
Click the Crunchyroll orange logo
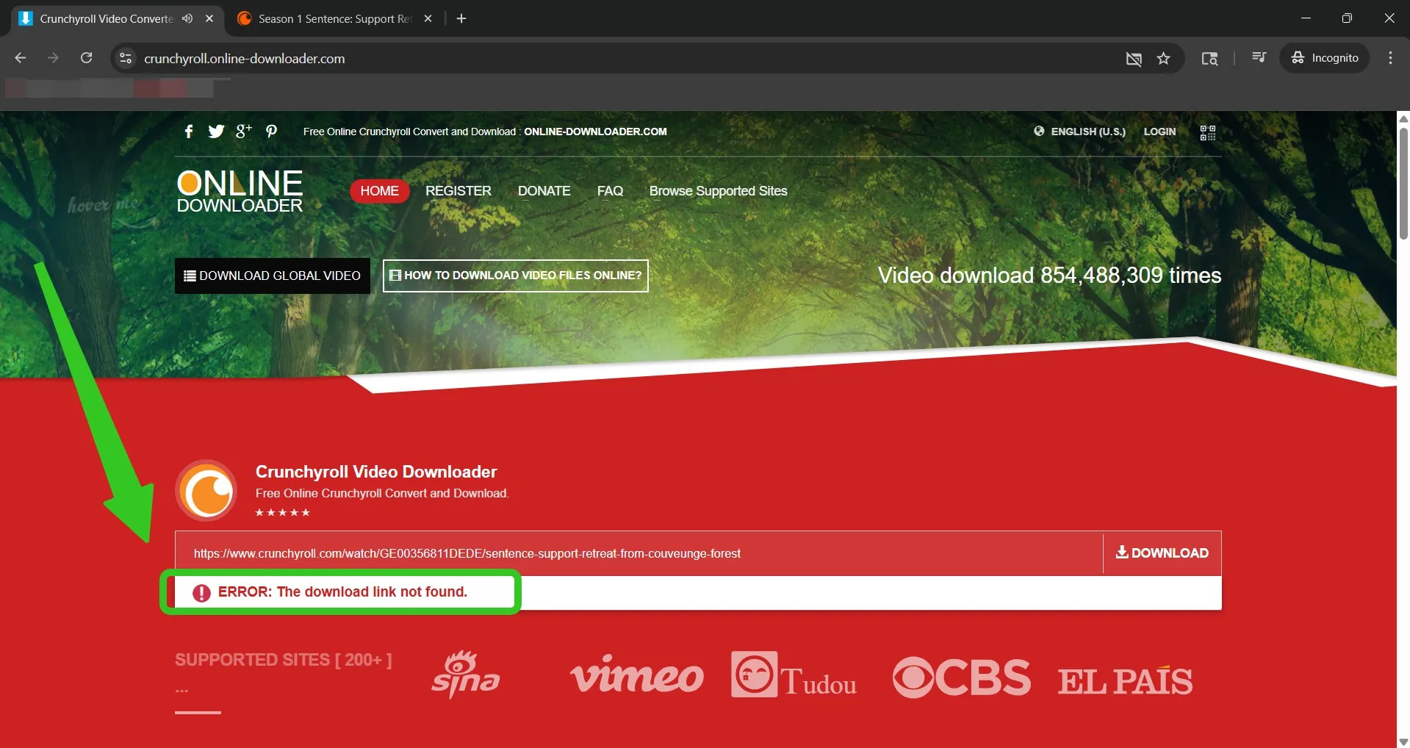pyautogui.click(x=206, y=491)
